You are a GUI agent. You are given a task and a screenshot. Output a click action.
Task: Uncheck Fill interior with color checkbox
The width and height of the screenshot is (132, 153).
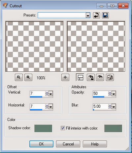click(x=63, y=128)
